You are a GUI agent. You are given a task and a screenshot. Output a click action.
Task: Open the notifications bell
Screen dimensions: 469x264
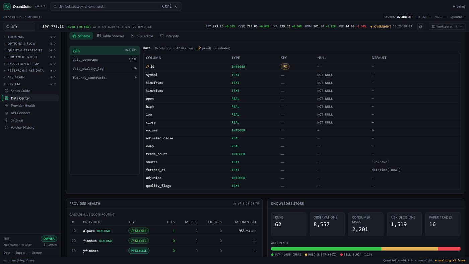pyautogui.click(x=420, y=26)
